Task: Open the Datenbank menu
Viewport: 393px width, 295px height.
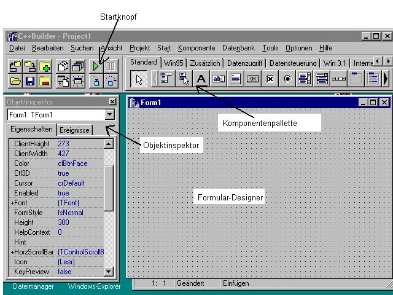Action: click(x=238, y=48)
